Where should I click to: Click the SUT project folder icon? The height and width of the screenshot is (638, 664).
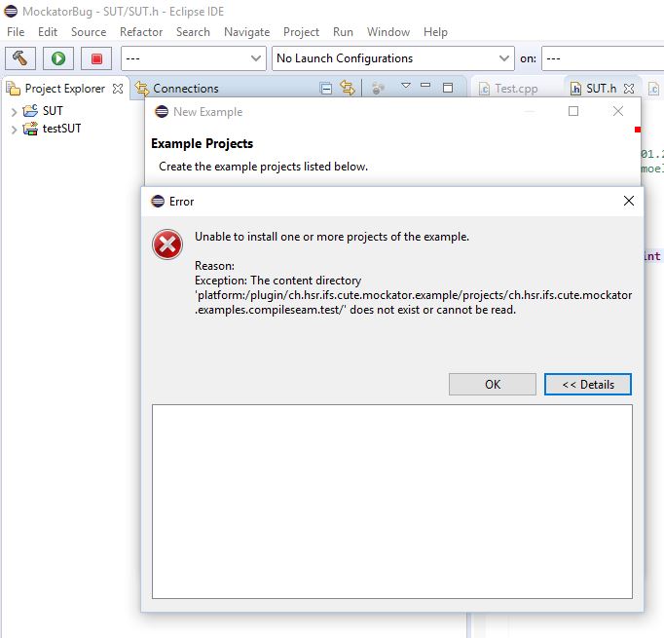click(x=30, y=111)
